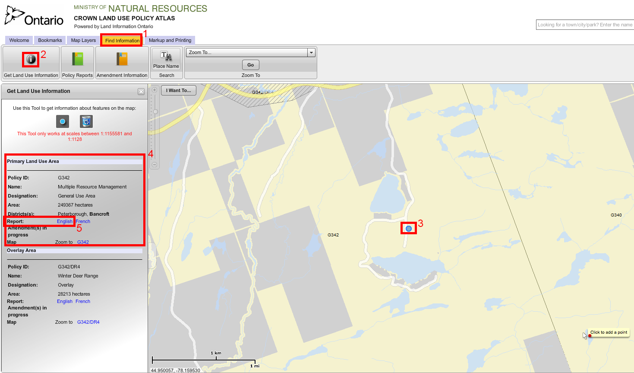Click the Overlay Area heading
Image resolution: width=634 pixels, height=373 pixels.
tap(22, 250)
